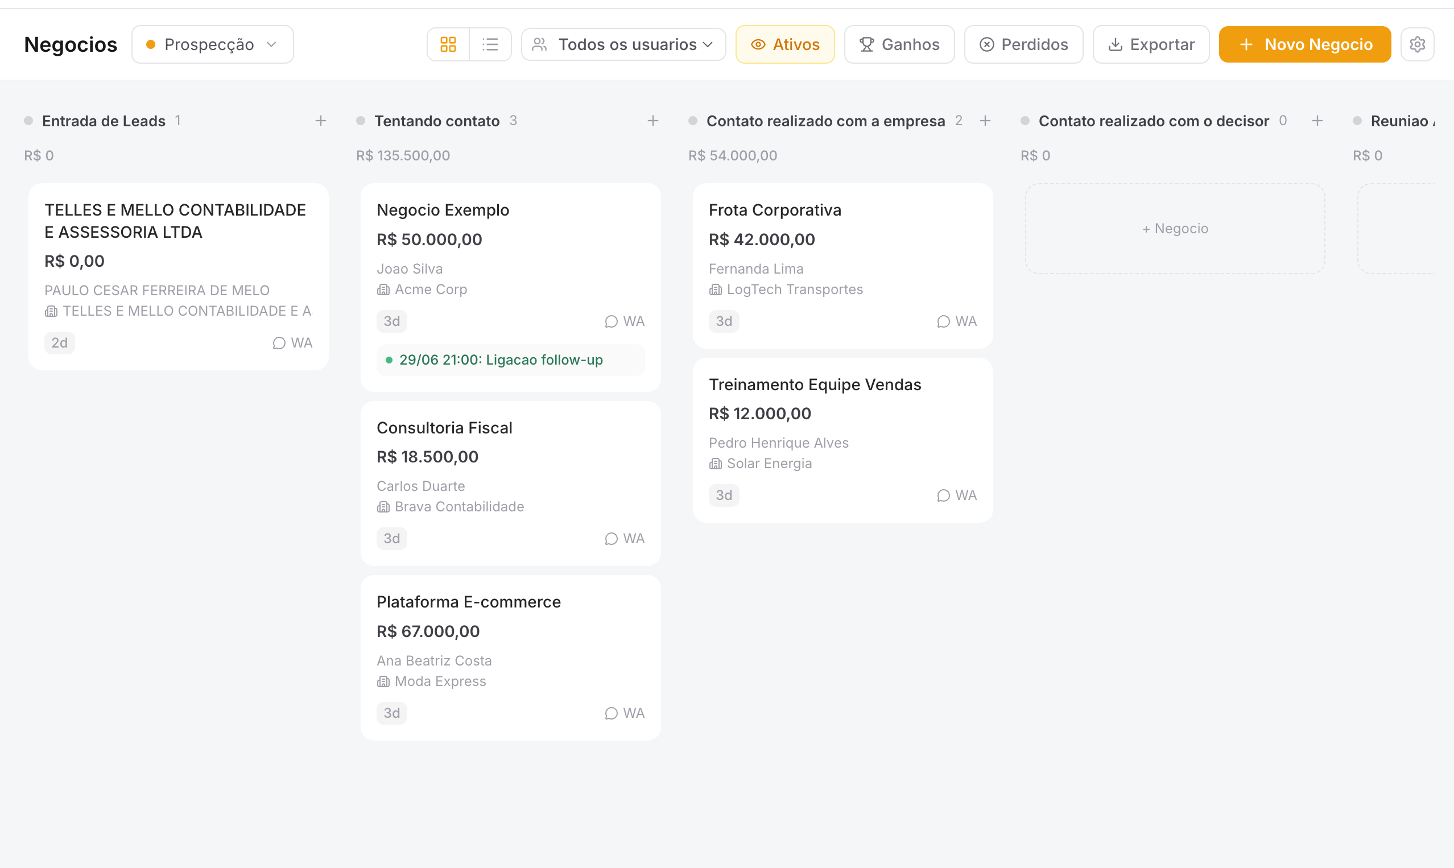Screen dimensions: 1454x868
Task: Open Treinamento Equipe Vendas deal title
Action: coord(815,385)
